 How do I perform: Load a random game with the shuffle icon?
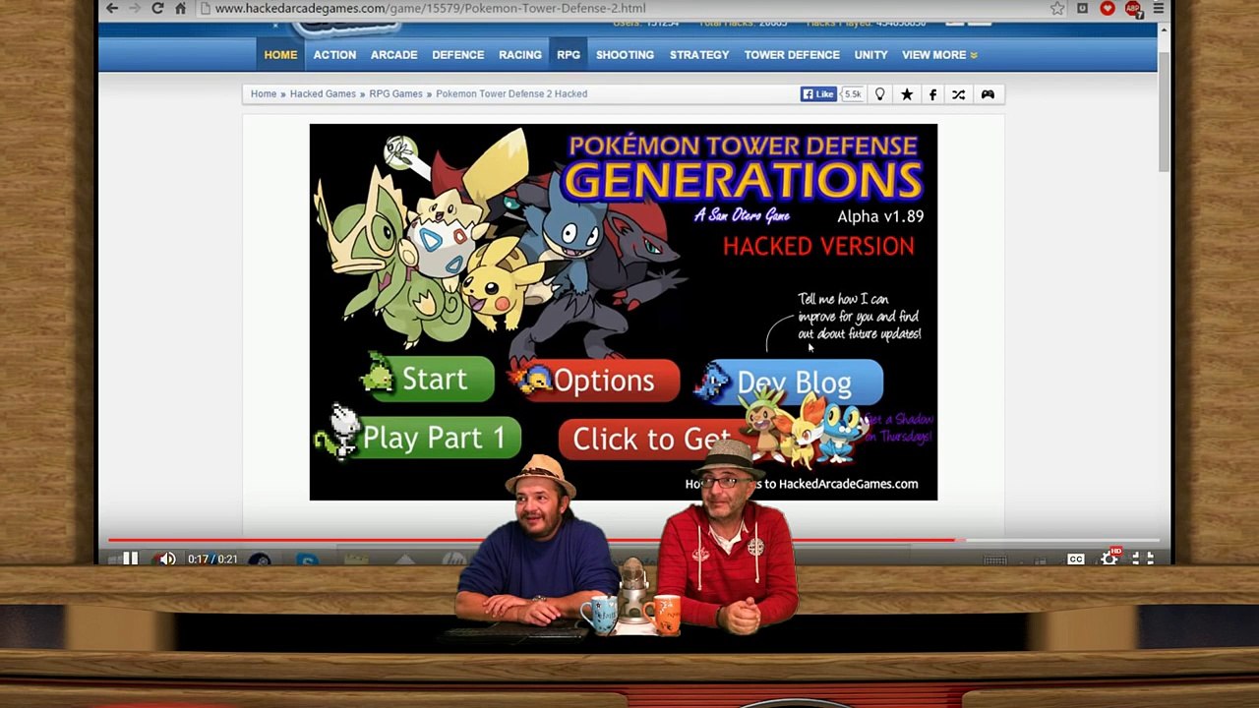point(959,94)
